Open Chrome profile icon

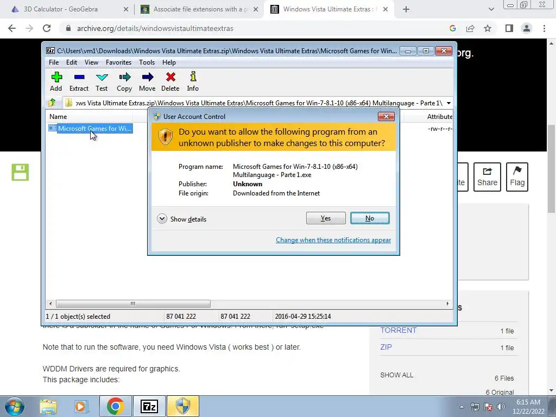tap(527, 28)
